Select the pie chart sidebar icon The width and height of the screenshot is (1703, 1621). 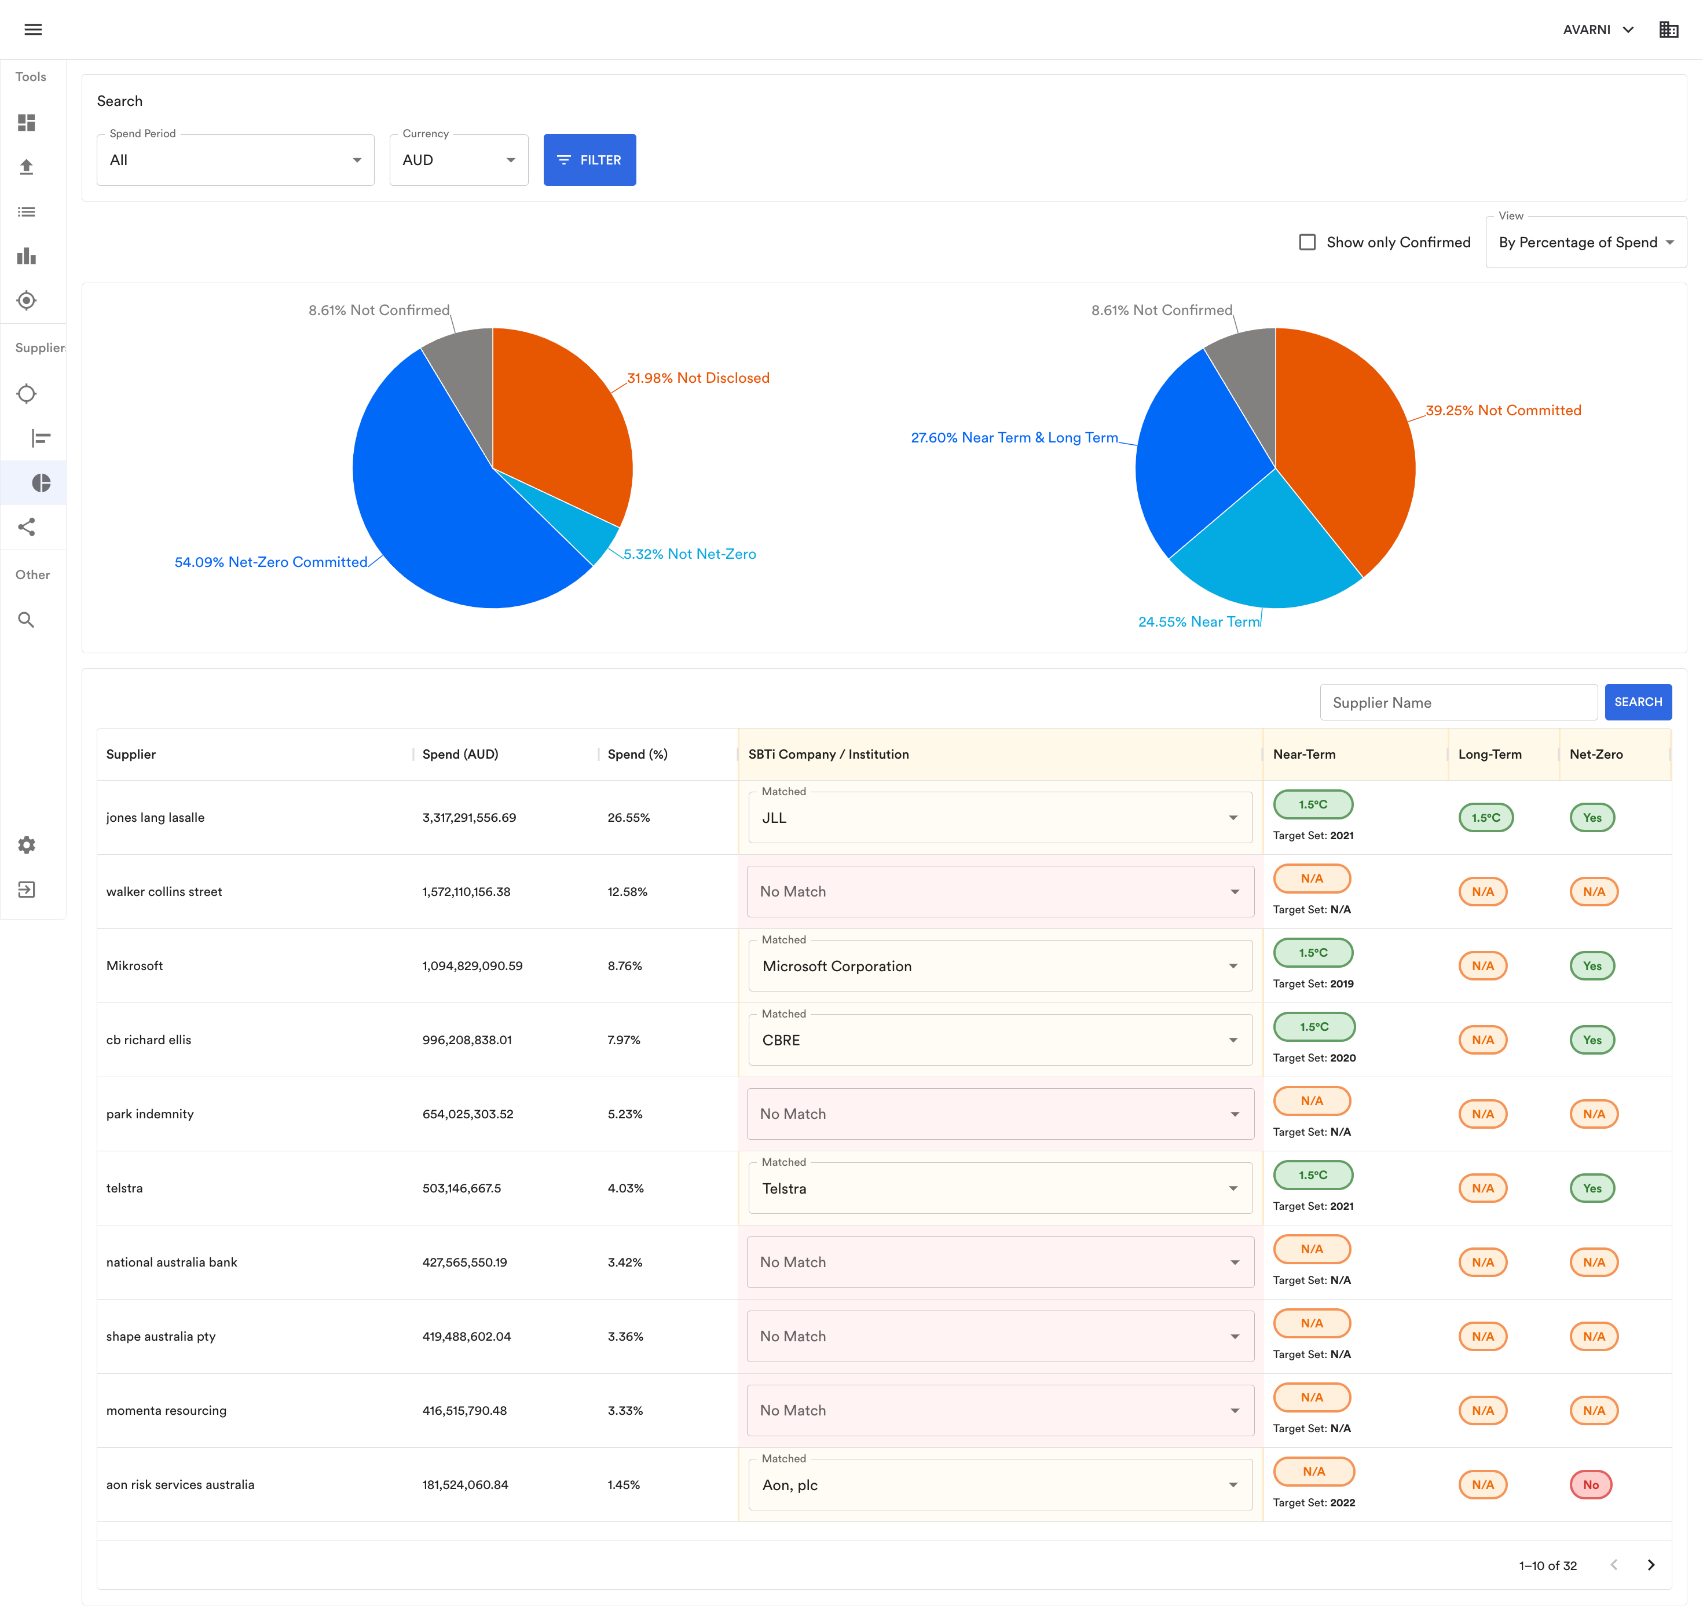[41, 483]
